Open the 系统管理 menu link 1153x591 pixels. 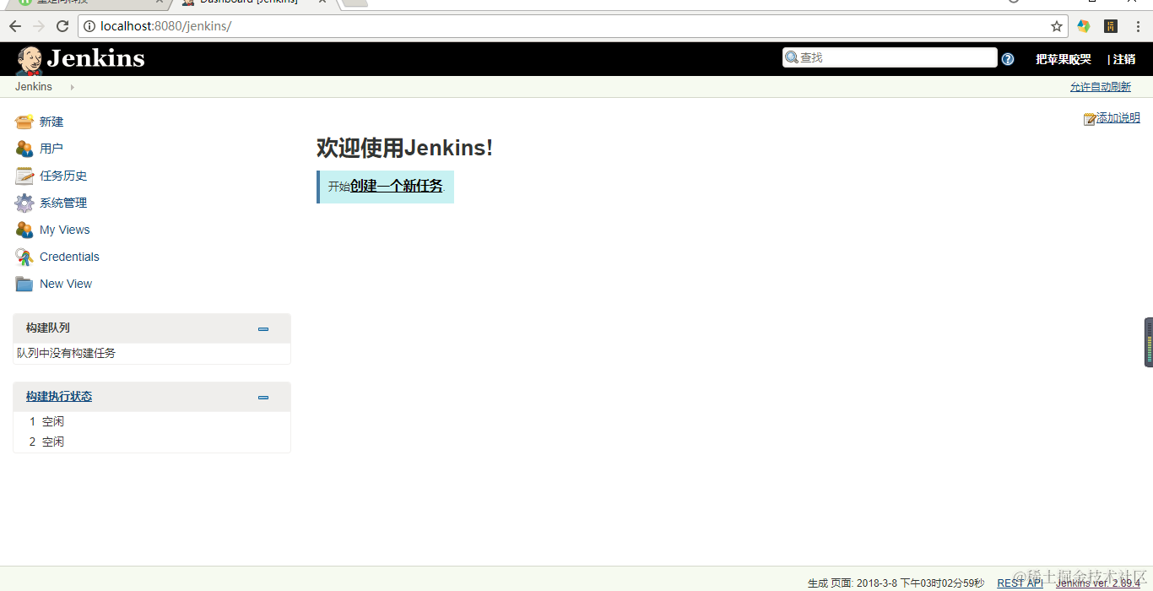tap(63, 203)
